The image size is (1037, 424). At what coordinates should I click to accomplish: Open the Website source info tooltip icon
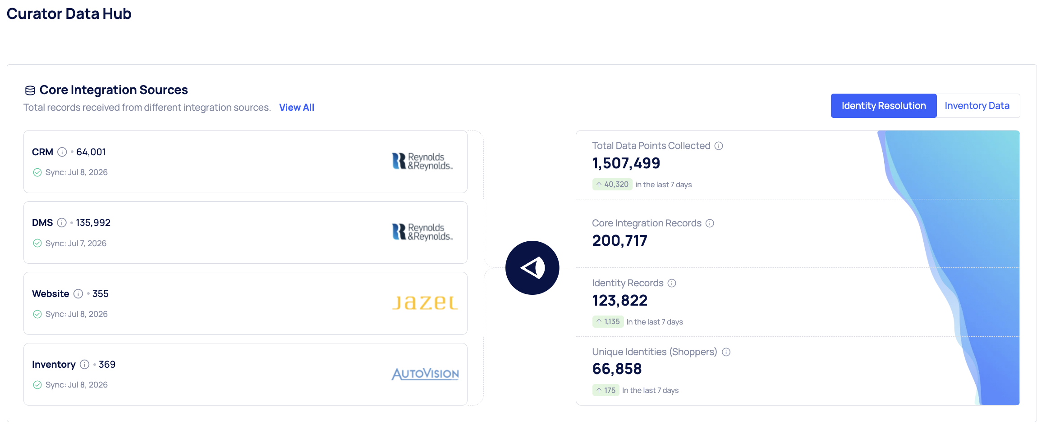[x=78, y=294]
